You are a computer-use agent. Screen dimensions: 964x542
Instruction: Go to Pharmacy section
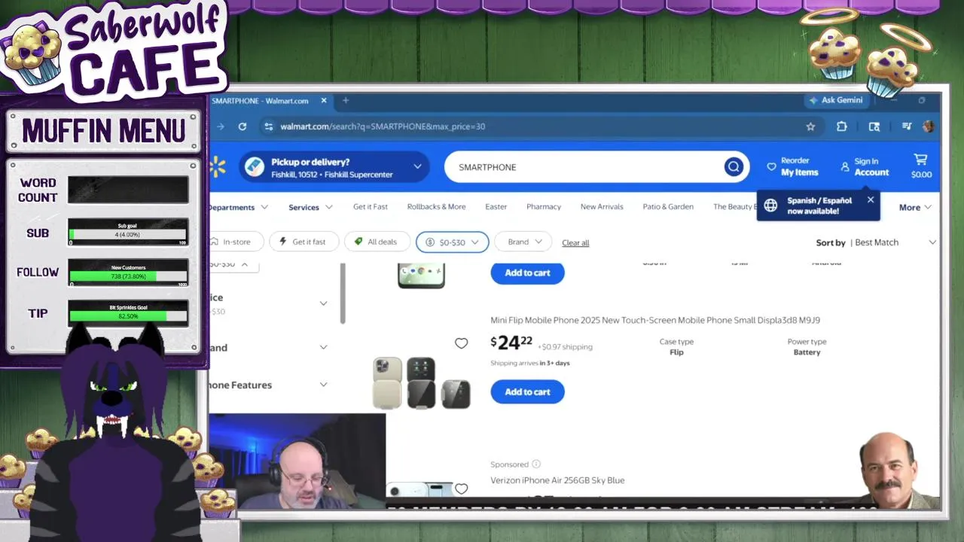544,206
